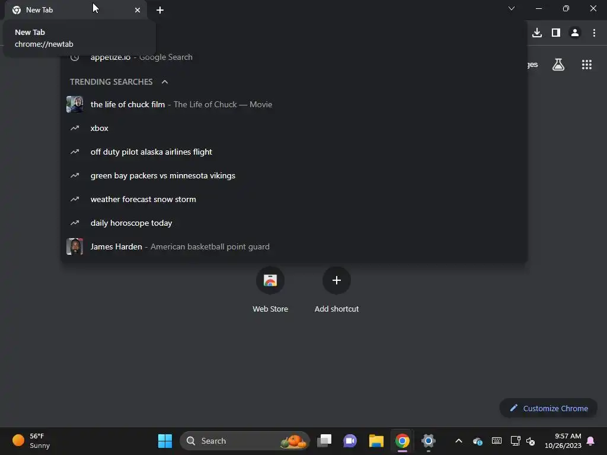Image resolution: width=607 pixels, height=455 pixels.
Task: Click The Life of Chuck movie thumbnail
Action: click(x=75, y=104)
